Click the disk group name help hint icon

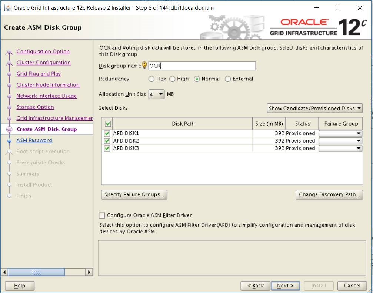click(x=144, y=65)
